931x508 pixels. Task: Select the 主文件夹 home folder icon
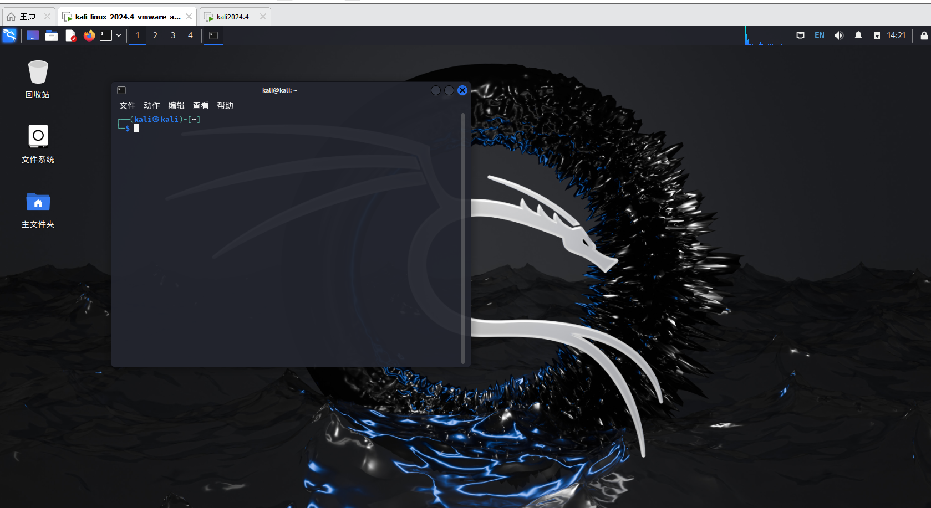[38, 210]
